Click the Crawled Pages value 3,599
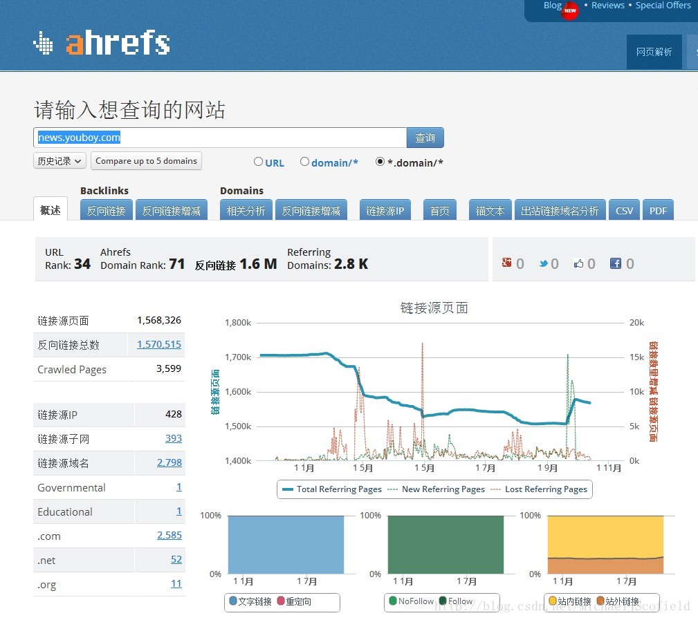This screenshot has width=698, height=620. click(x=168, y=368)
